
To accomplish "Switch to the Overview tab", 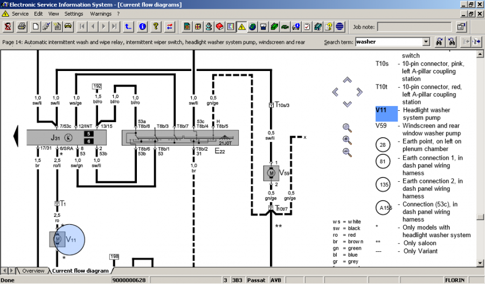I will pos(33,271).
